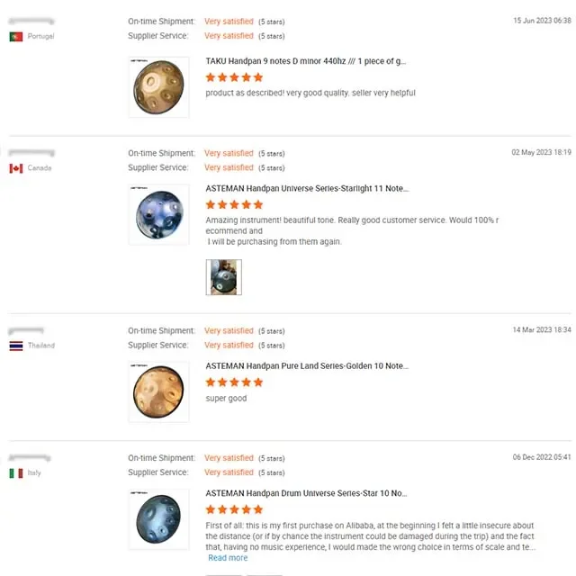This screenshot has width=576, height=576.
Task: Expand the Italy review with Read more
Action: point(228,558)
